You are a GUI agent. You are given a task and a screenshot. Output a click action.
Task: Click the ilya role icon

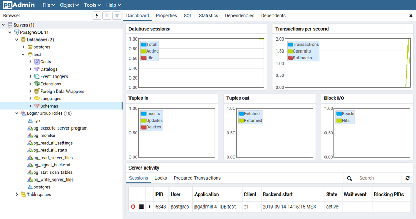(x=30, y=121)
